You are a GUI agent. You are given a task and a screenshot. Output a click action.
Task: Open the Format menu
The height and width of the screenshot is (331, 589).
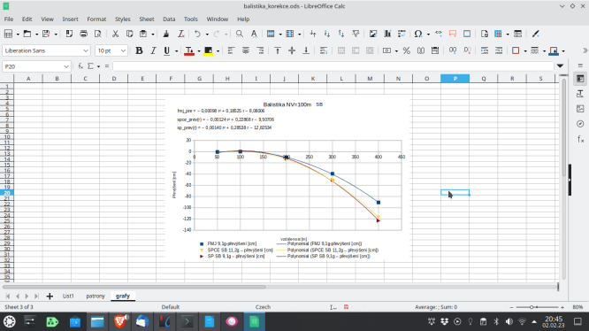coord(96,19)
